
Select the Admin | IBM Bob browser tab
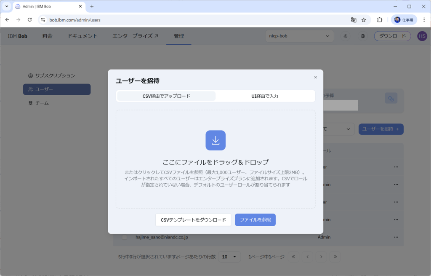(x=49, y=6)
